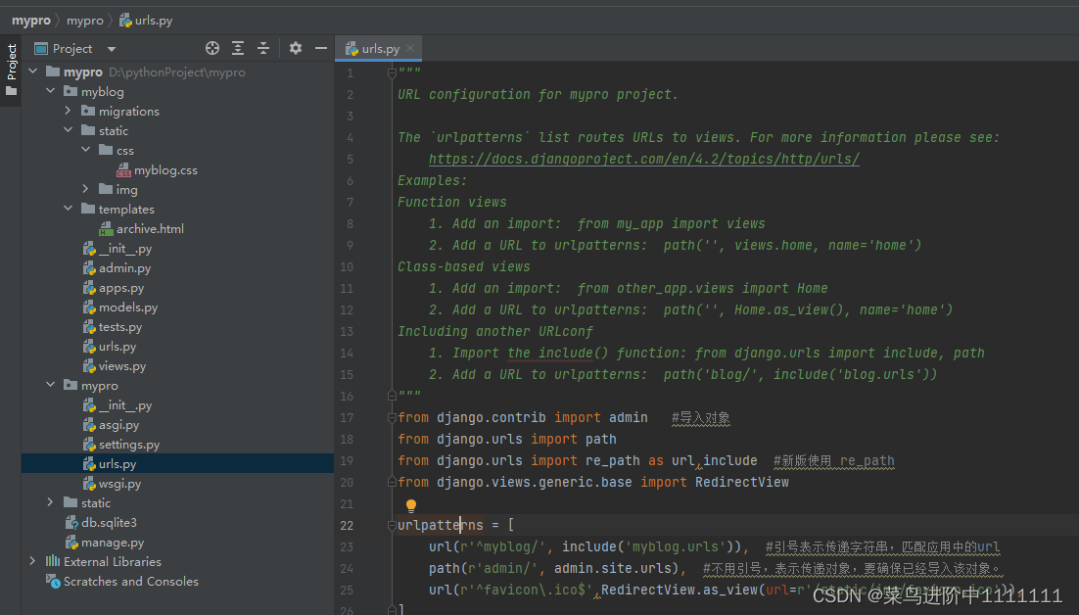Image resolution: width=1079 pixels, height=615 pixels.
Task: Toggle the Project vertical side tab
Action: point(11,71)
